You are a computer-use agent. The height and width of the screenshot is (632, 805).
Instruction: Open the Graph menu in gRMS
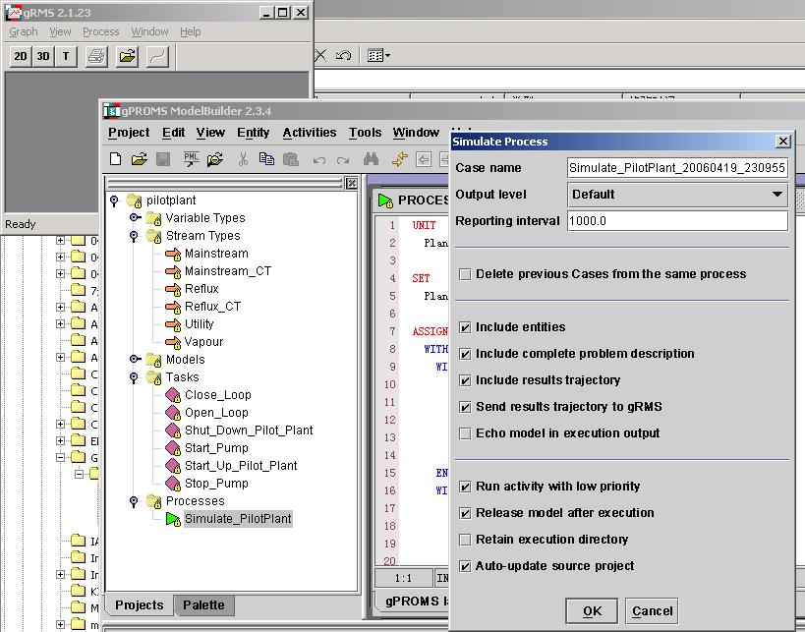point(24,31)
